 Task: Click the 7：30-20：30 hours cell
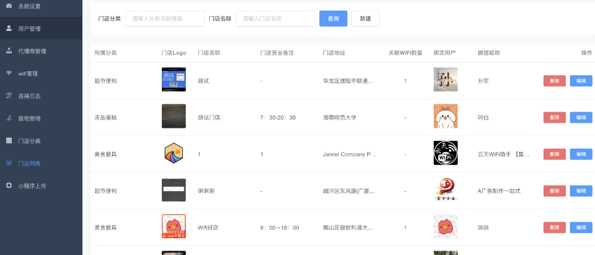coord(278,118)
